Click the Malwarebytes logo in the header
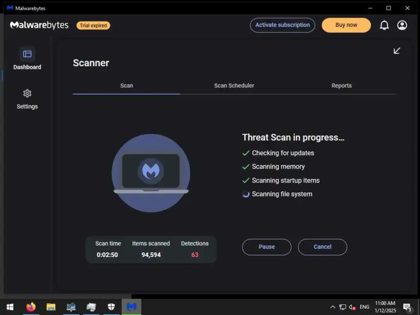The width and height of the screenshot is (420, 315). pyautogui.click(x=39, y=25)
